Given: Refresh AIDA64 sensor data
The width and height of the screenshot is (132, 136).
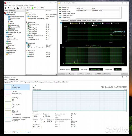Looking at the screenshot, I should pyautogui.click(x=15, y=8).
